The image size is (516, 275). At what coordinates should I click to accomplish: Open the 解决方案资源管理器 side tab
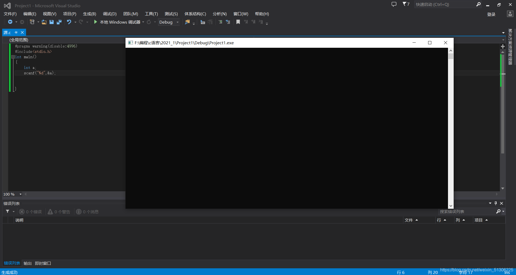click(x=510, y=47)
